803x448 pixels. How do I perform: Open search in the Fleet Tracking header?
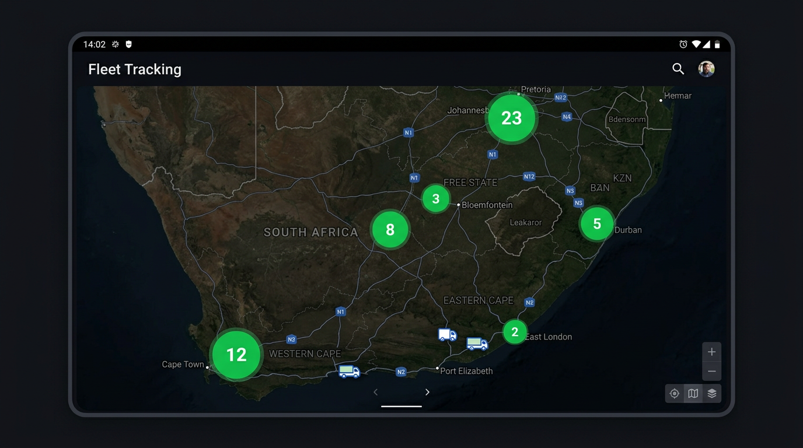point(678,69)
